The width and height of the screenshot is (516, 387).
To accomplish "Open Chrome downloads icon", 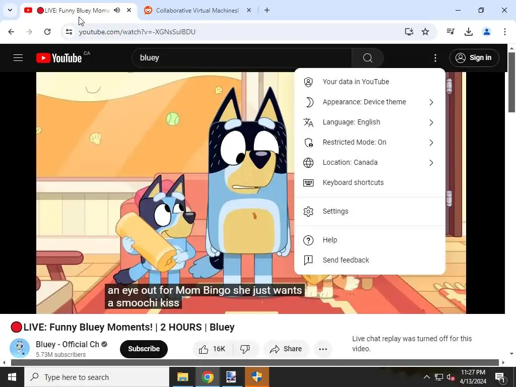I will click(x=469, y=32).
